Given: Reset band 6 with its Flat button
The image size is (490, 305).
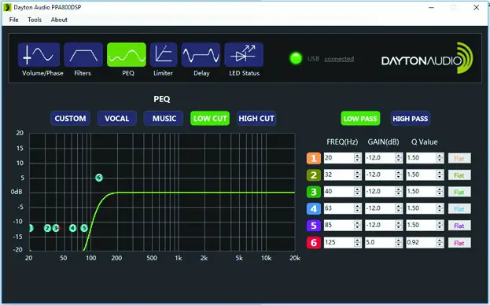Looking at the screenshot, I should click(459, 243).
